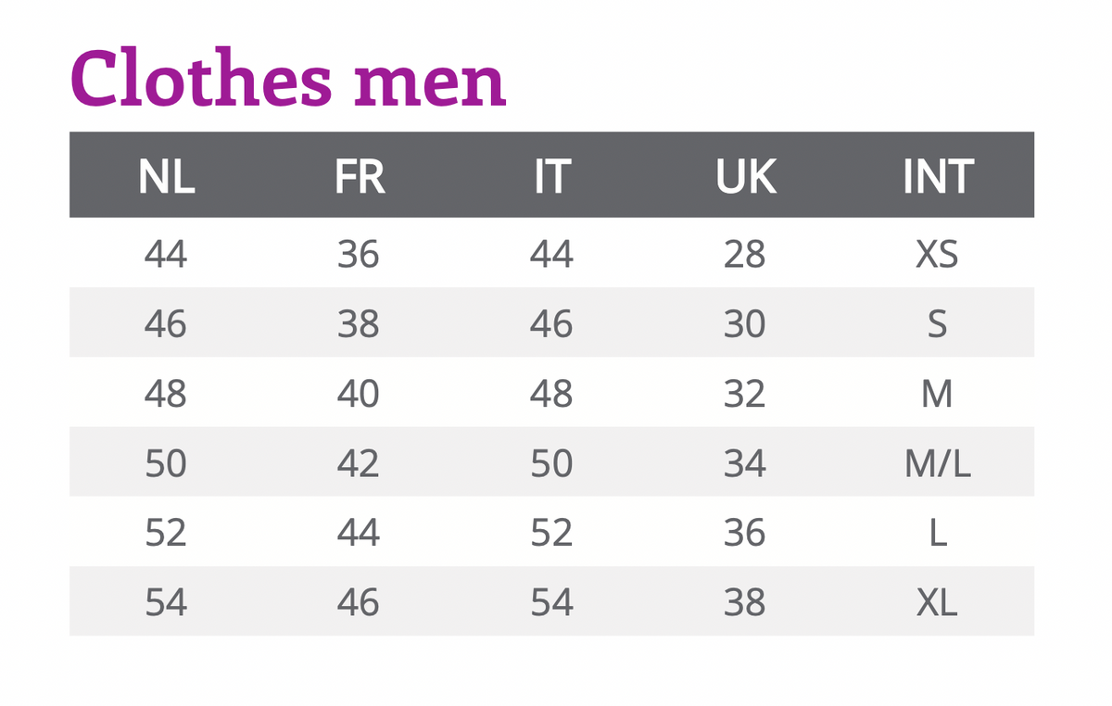Viewport: 1112px width, 706px height.
Task: Select NL size 54 cell
Action: coord(166,602)
